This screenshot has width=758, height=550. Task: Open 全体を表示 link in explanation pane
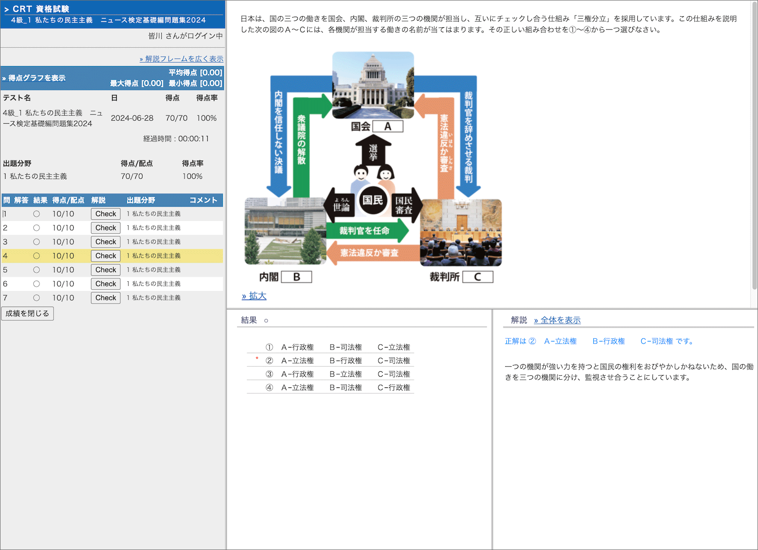pos(557,320)
